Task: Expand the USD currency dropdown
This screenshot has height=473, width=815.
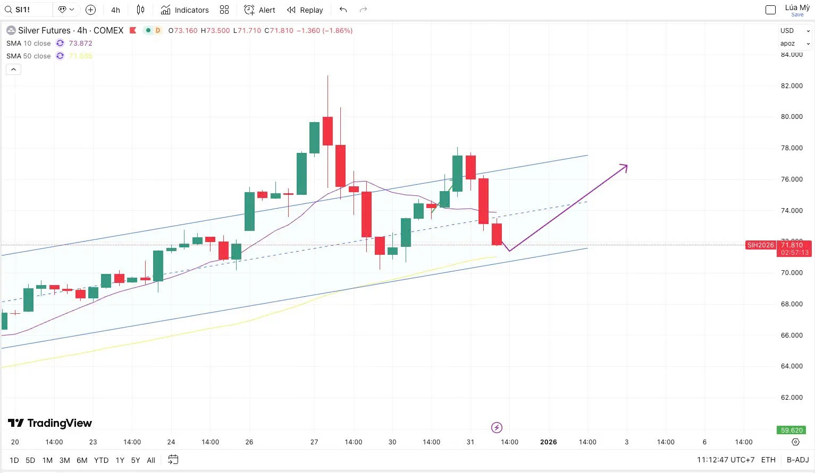Action: tap(795, 31)
